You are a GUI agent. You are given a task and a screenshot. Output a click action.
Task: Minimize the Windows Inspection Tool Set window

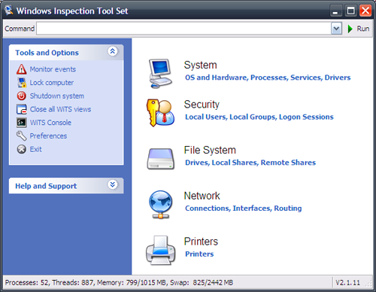[x=335, y=11]
